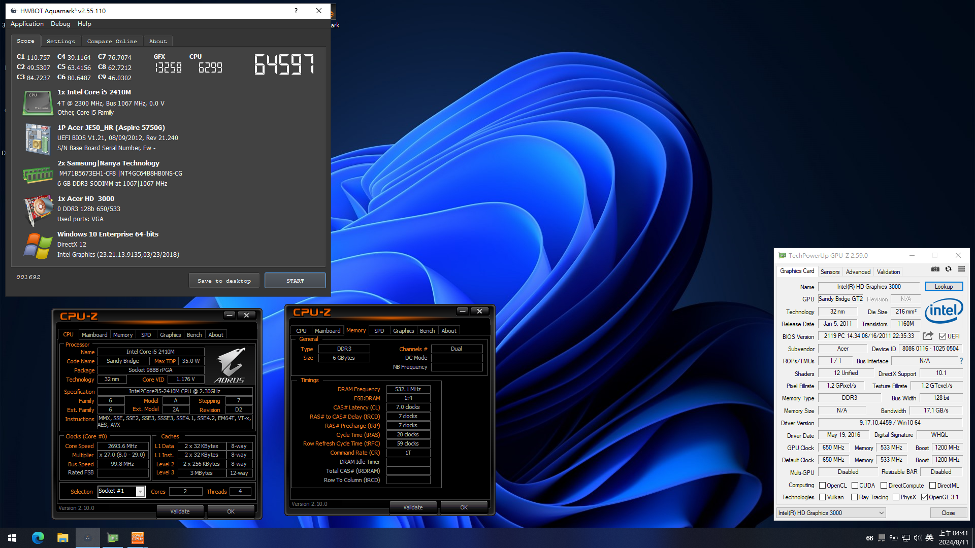Click the BIOS share/export arrow icon in GPU-Z
The width and height of the screenshot is (975, 548).
[928, 336]
